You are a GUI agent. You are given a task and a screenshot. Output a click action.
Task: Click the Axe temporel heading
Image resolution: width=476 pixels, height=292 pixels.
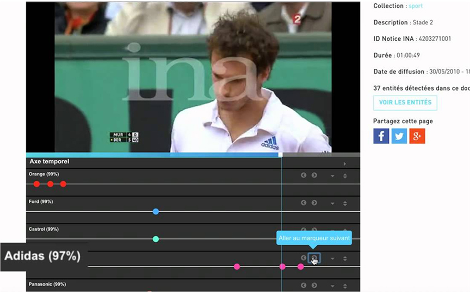coord(49,161)
